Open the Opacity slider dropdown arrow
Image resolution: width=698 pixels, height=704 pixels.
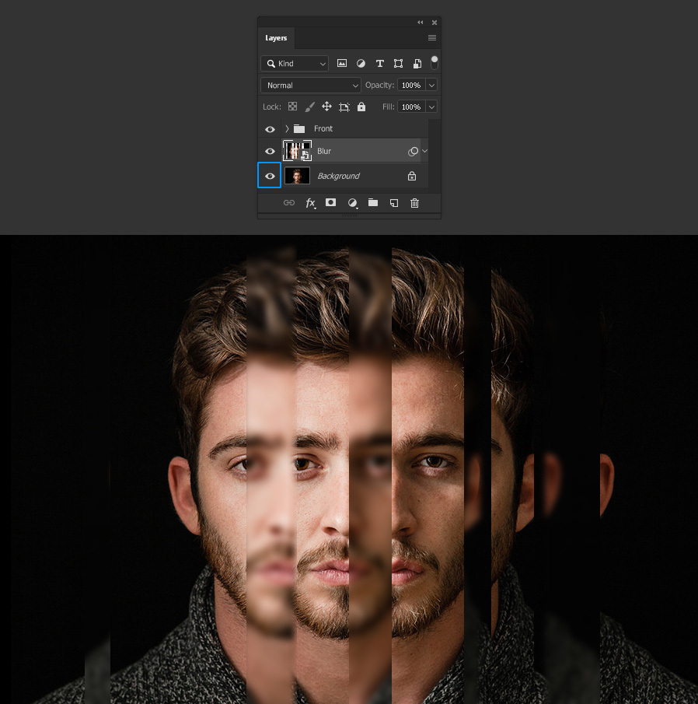pos(431,85)
